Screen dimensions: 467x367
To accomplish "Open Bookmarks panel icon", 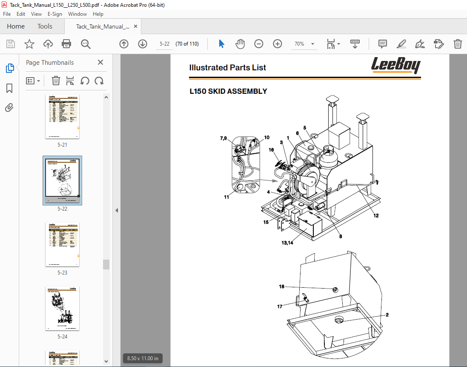I will (x=9, y=88).
